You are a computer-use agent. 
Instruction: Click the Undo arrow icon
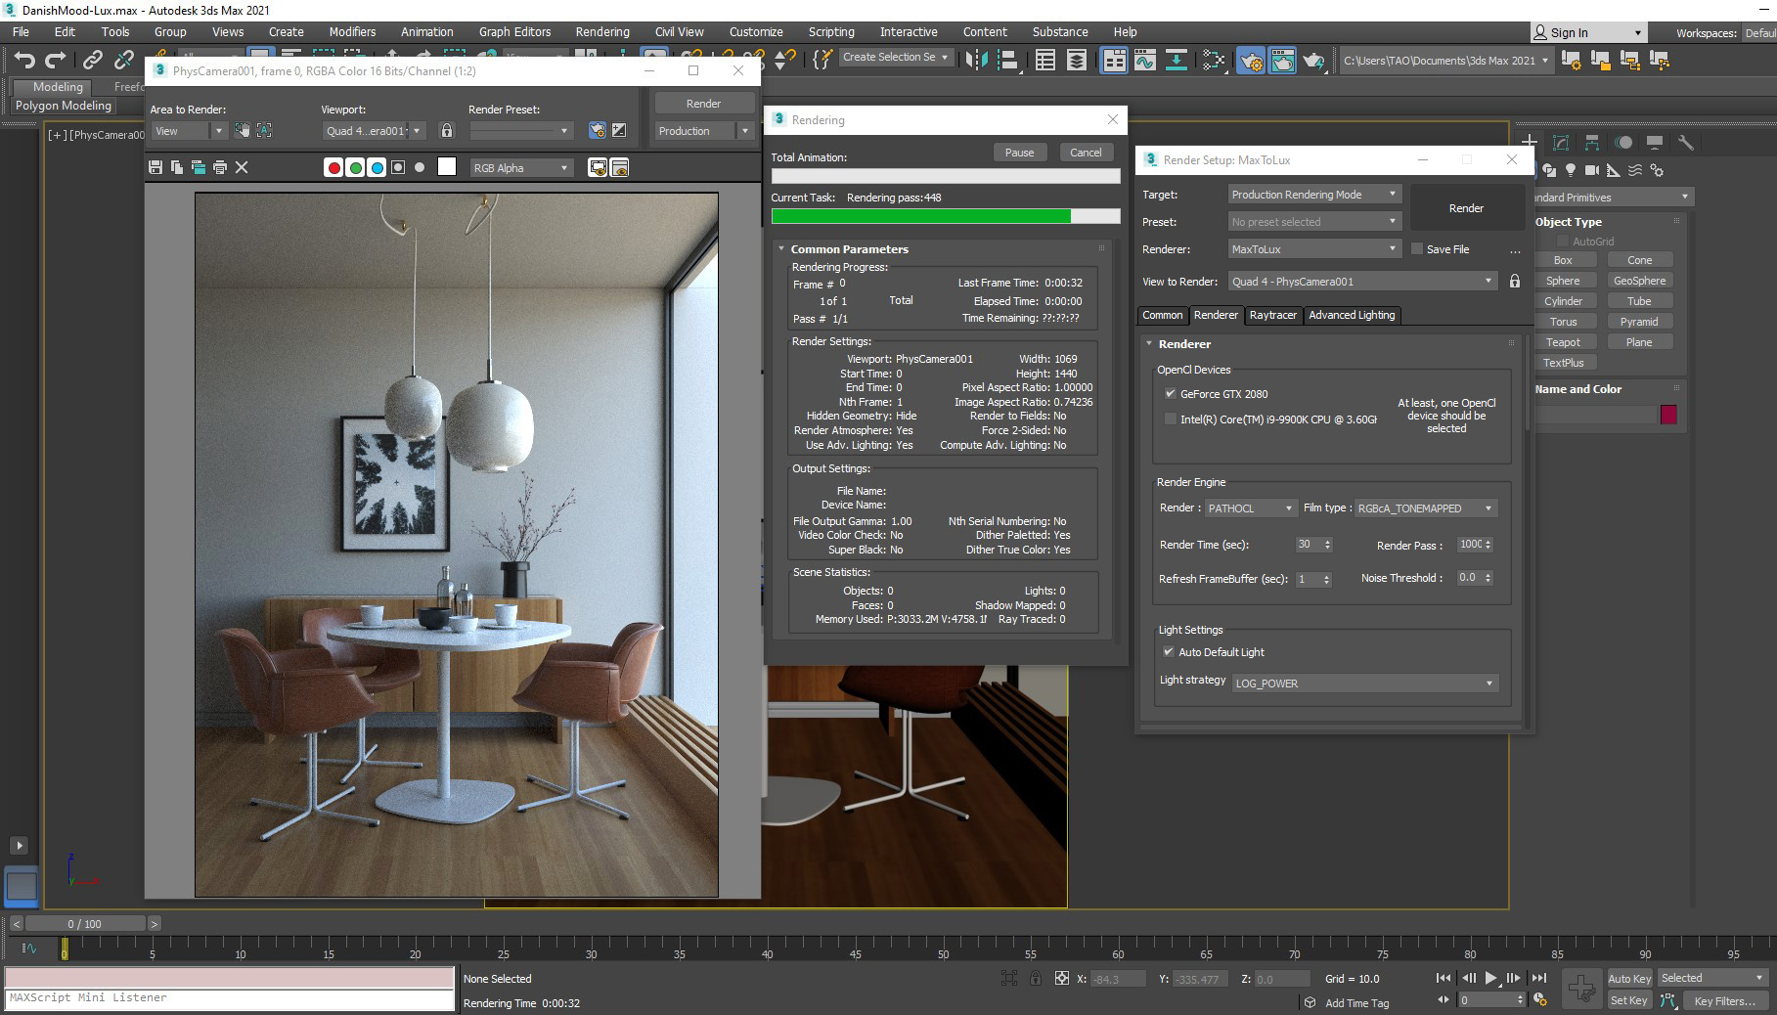pos(24,61)
